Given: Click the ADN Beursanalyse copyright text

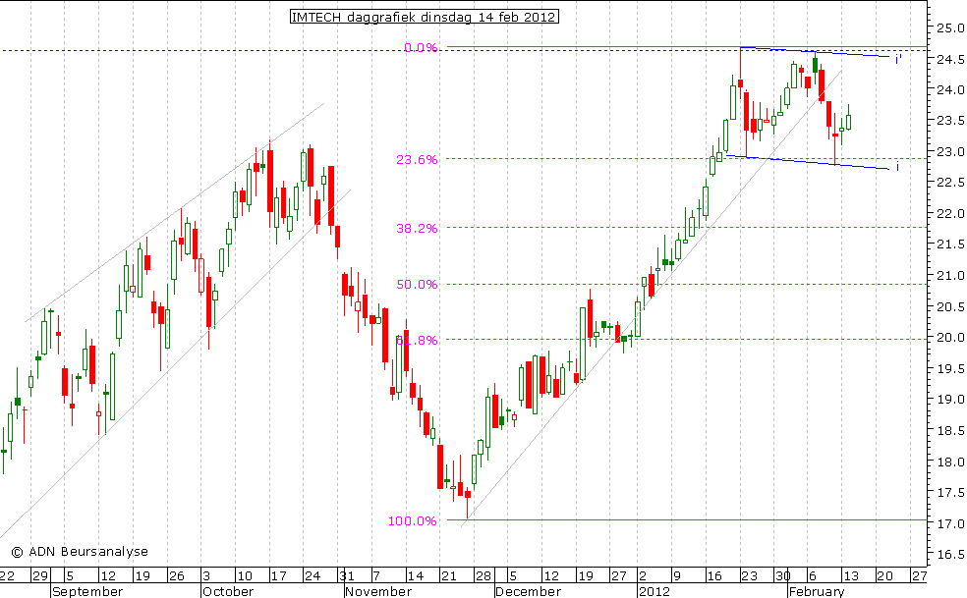Looking at the screenshot, I should click(x=80, y=552).
